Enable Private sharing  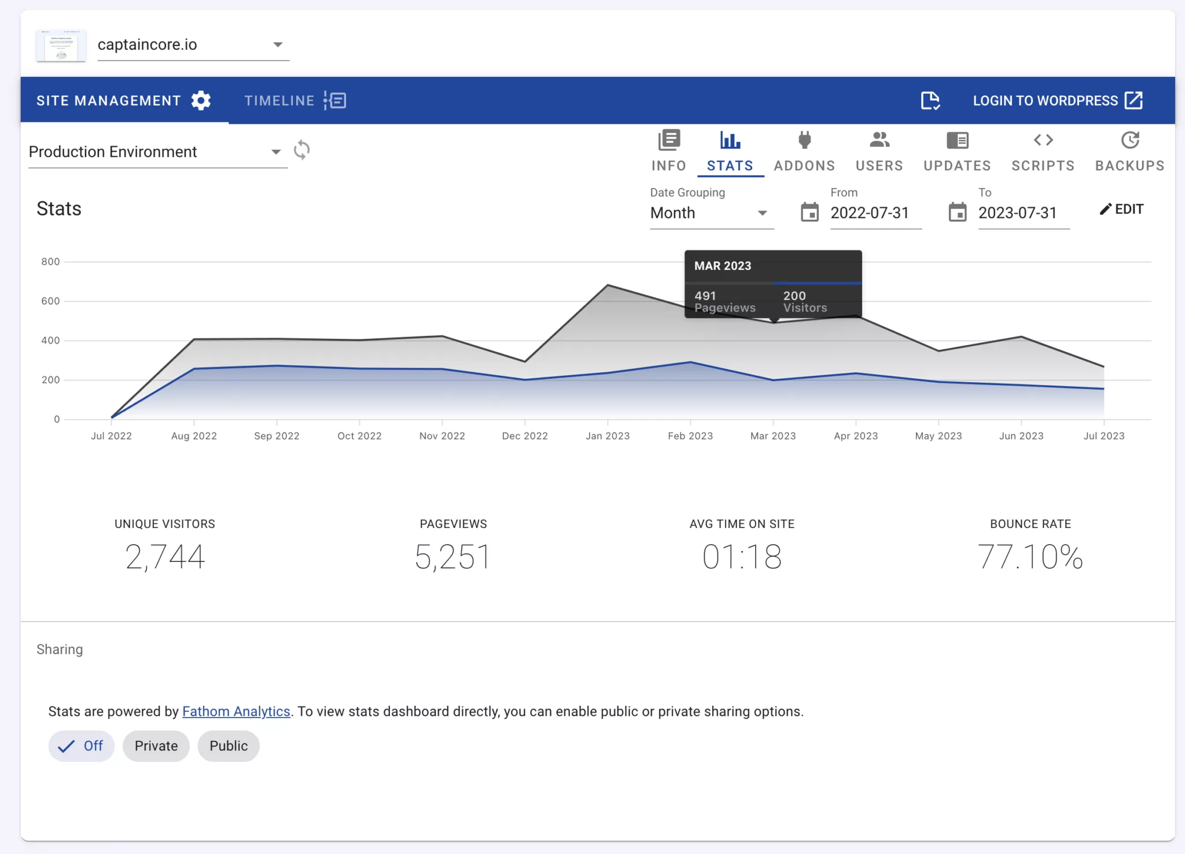156,746
